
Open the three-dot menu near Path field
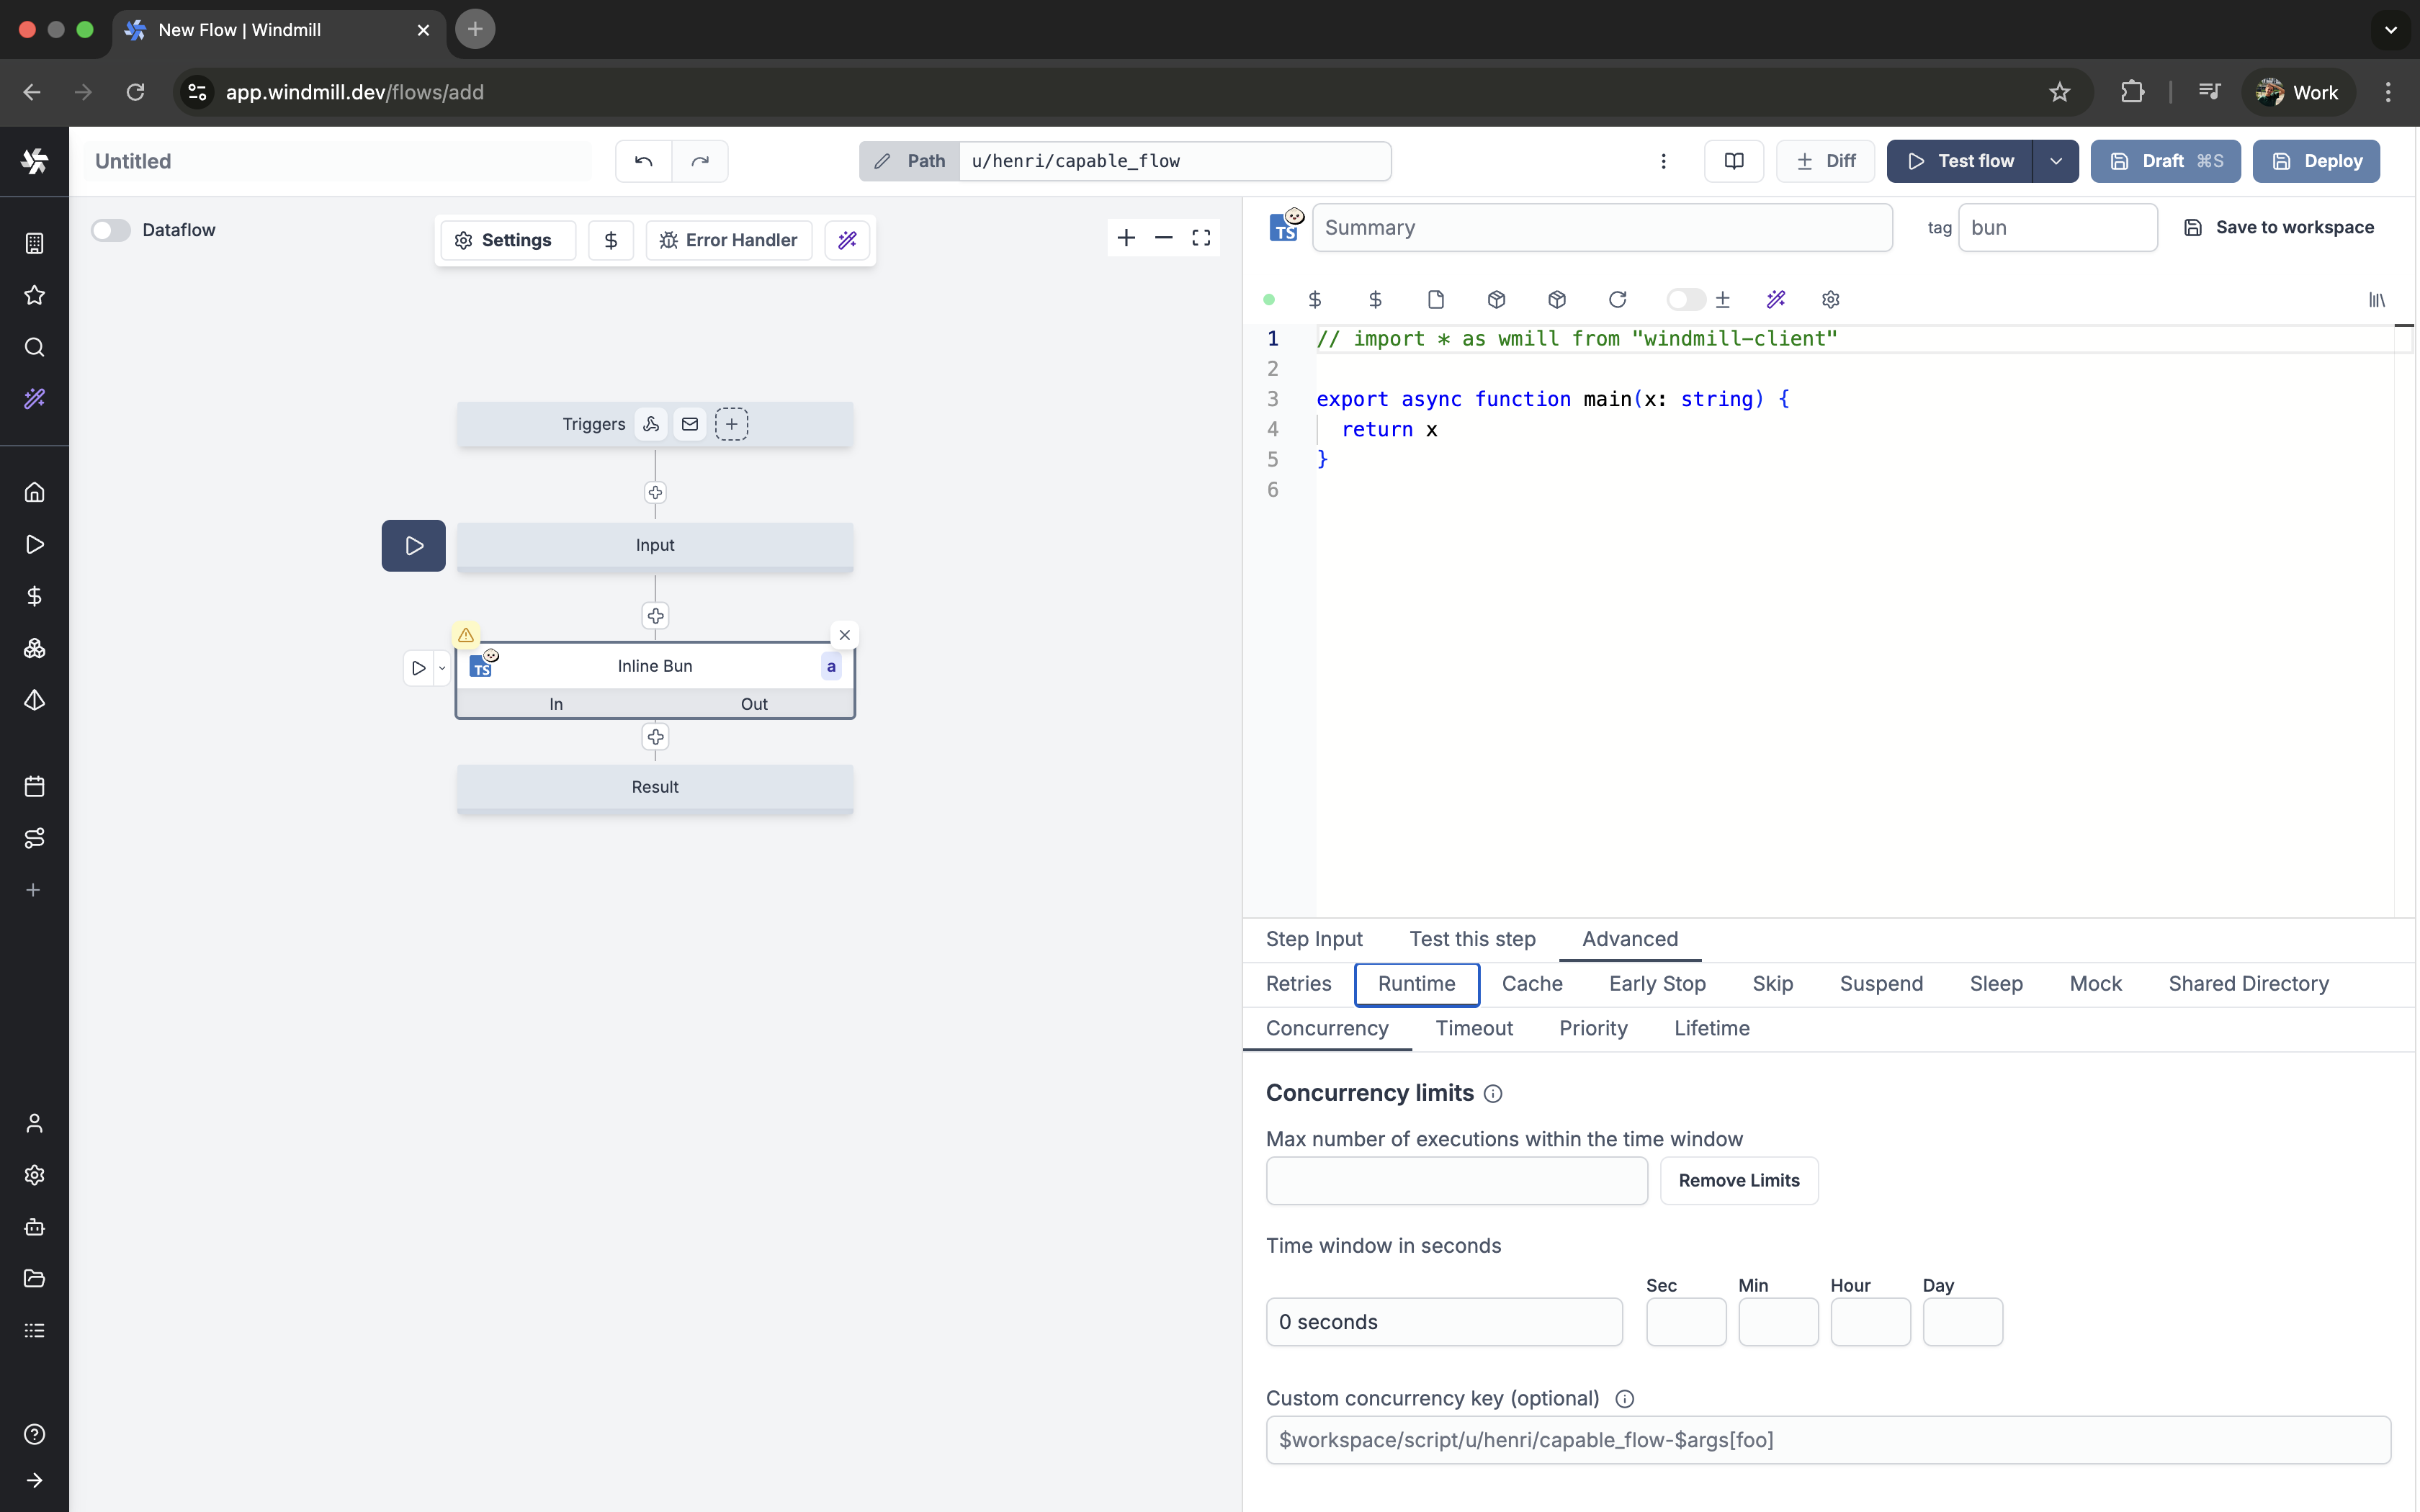coord(1663,161)
